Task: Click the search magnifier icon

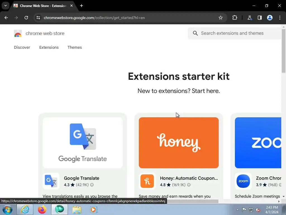Action: (195, 33)
